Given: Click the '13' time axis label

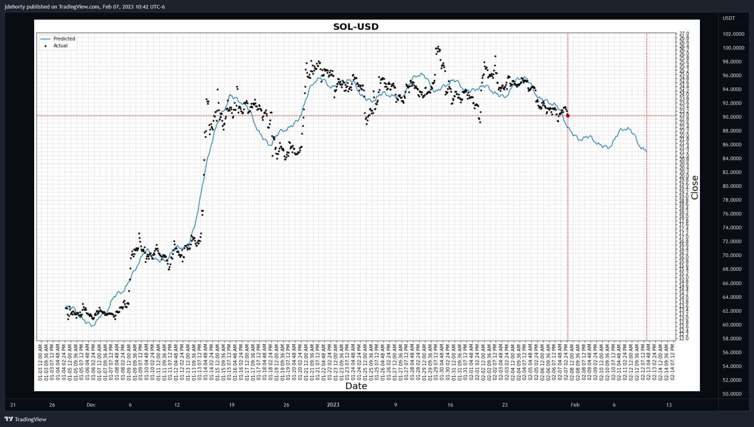Looking at the screenshot, I should (669, 405).
